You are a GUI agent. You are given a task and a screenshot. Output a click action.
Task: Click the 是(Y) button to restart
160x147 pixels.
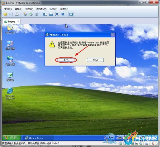click(66, 60)
